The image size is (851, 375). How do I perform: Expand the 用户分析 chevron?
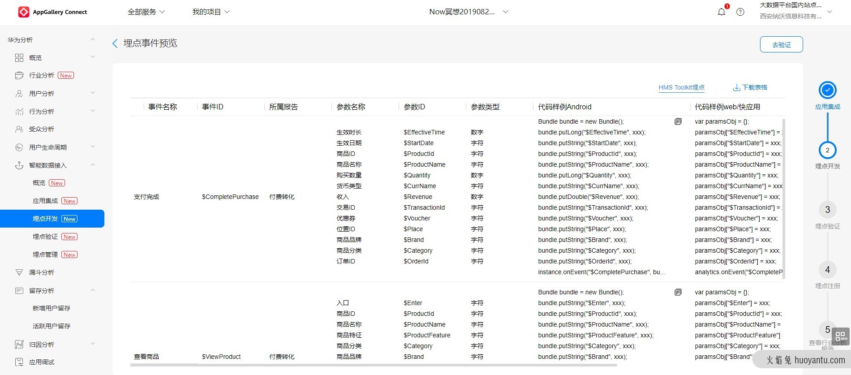pos(93,93)
